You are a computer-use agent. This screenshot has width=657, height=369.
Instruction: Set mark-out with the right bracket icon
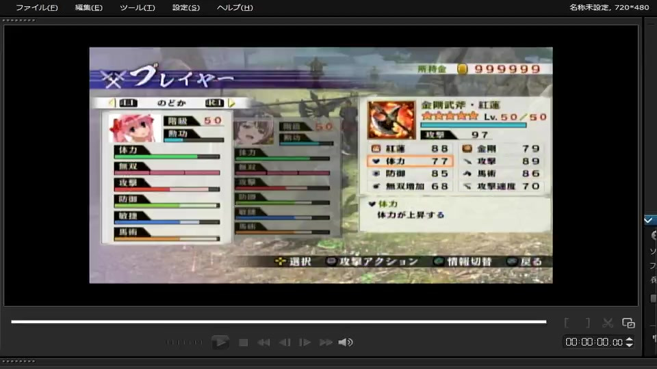[587, 323]
